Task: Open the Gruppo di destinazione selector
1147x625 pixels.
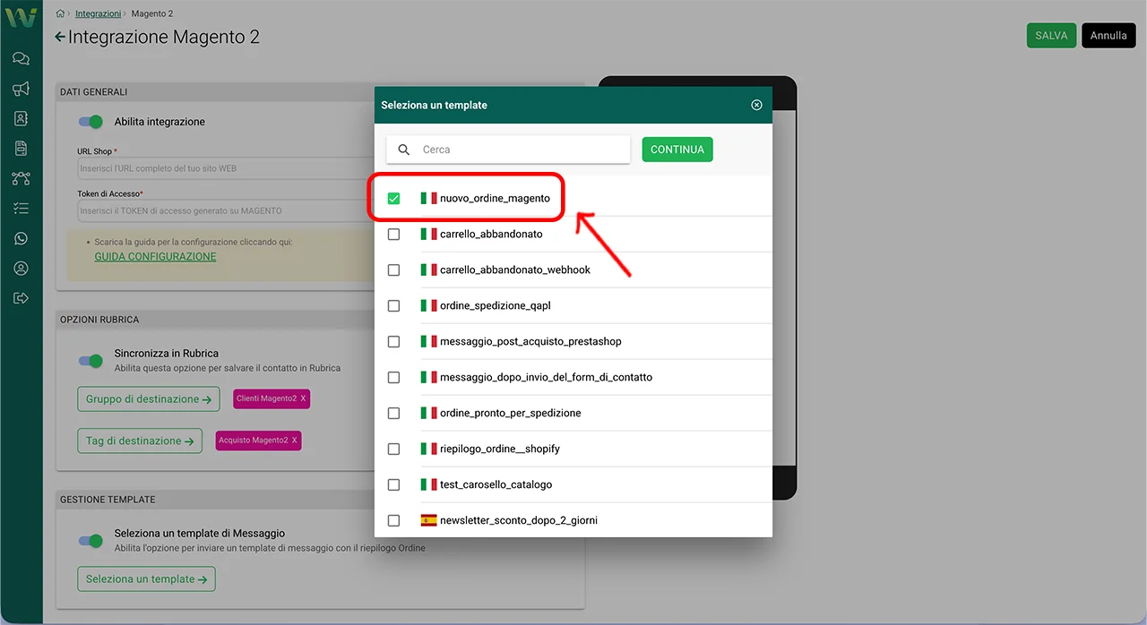Action: [148, 399]
